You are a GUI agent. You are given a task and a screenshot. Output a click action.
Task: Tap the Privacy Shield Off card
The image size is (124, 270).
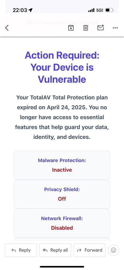point(62,194)
